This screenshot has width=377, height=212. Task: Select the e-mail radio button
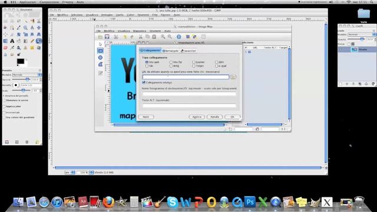pos(216,65)
